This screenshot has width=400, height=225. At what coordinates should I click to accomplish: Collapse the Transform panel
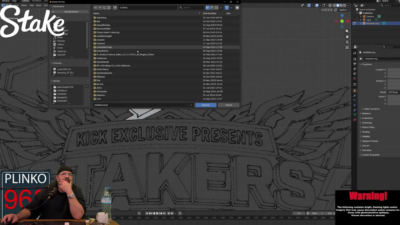pos(360,64)
